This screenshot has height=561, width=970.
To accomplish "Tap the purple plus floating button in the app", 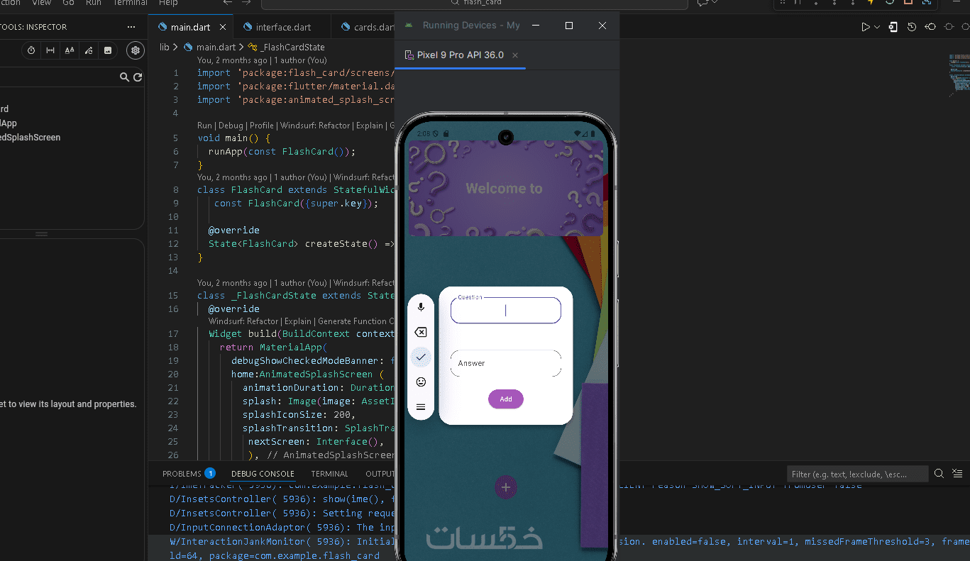I will 506,487.
